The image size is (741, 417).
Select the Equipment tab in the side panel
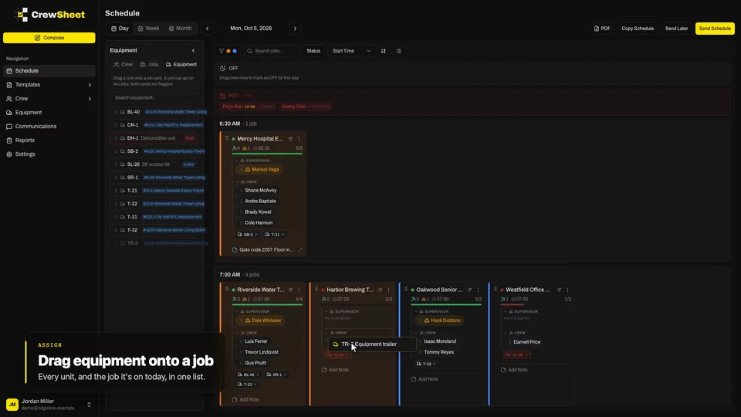pyautogui.click(x=181, y=64)
